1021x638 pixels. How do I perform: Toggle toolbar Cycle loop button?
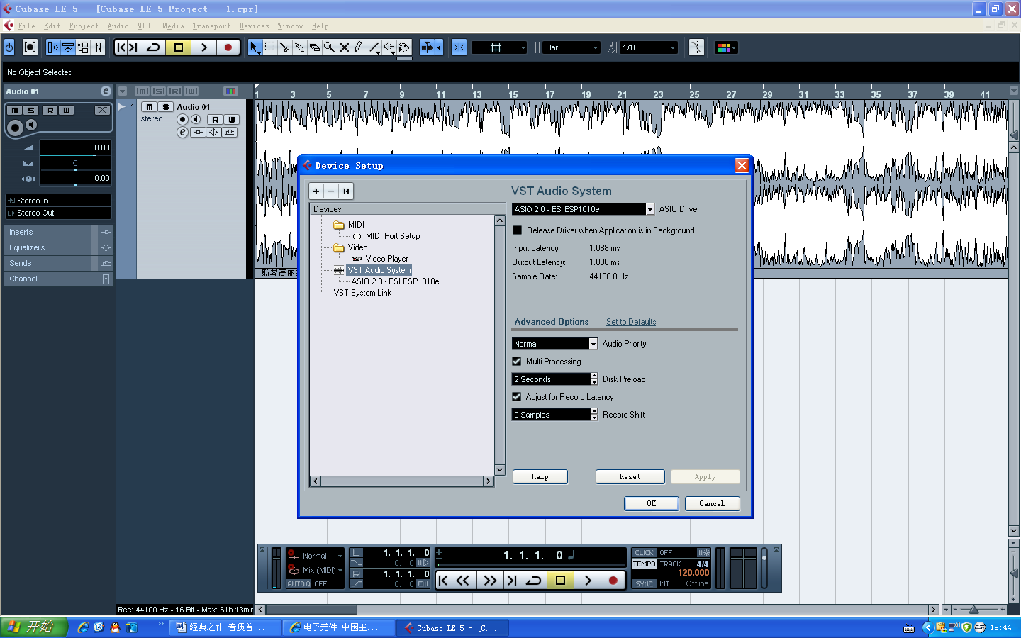pyautogui.click(x=153, y=47)
